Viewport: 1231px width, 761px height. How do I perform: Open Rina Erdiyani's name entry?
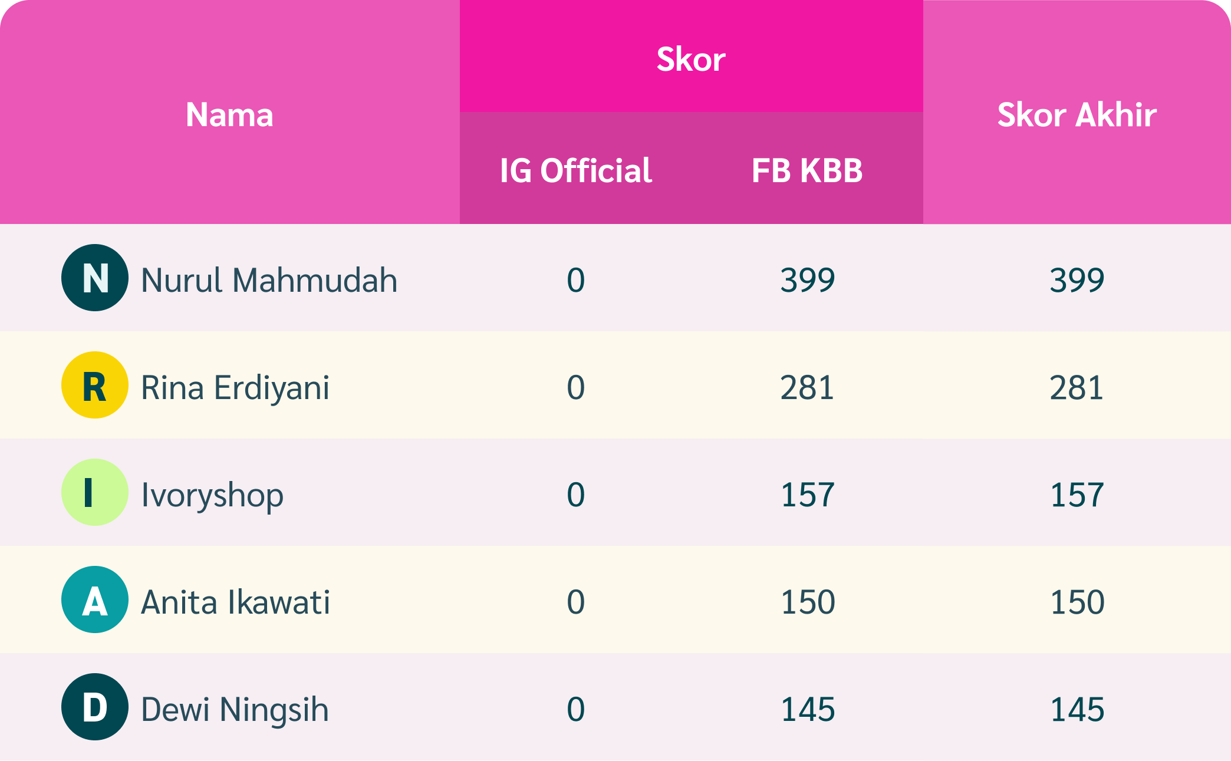pyautogui.click(x=235, y=387)
